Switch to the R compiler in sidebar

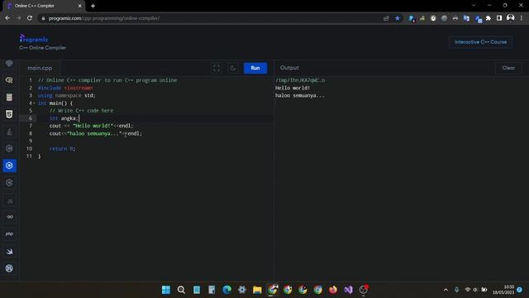point(9,80)
